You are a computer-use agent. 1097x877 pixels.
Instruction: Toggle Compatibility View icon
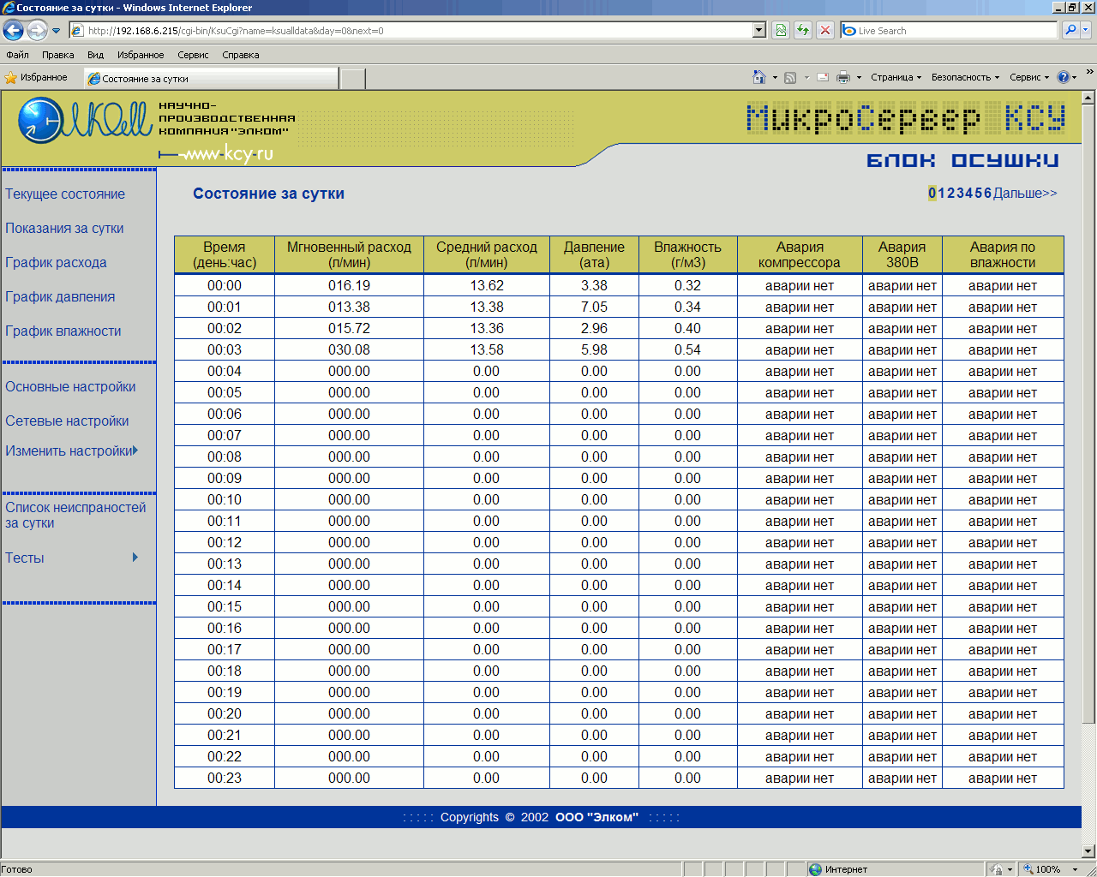point(781,31)
